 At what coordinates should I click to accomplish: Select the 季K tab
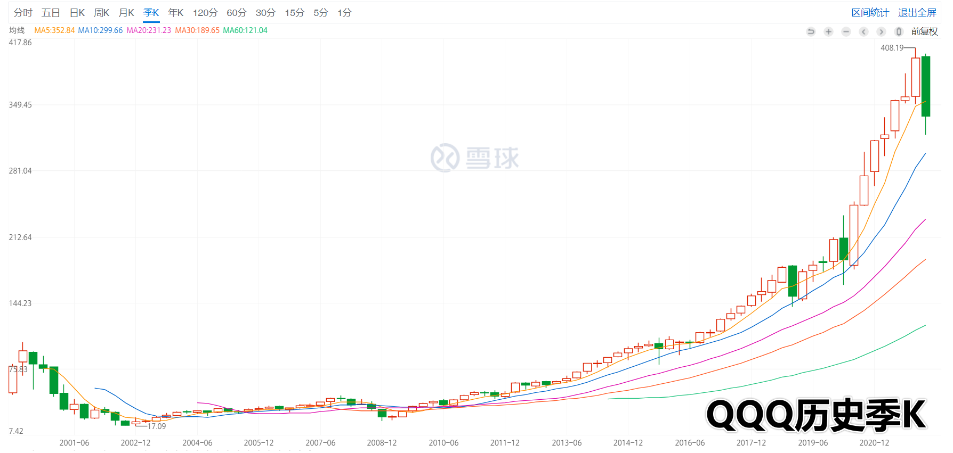coord(151,13)
